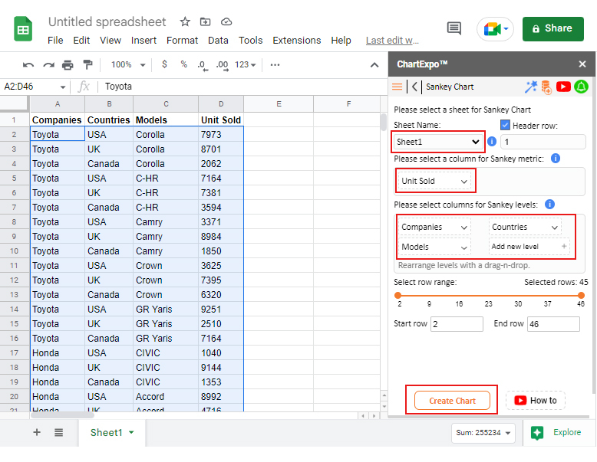The width and height of the screenshot is (597, 462).
Task: Open the Help menu
Action: click(341, 41)
